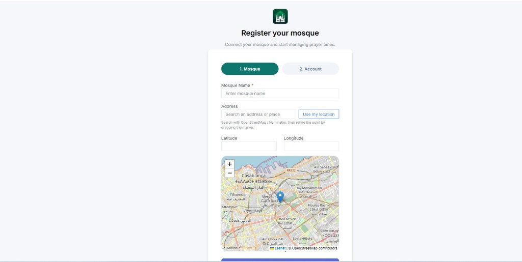Select the 1. Mosque step tab
This screenshot has height=262, width=522.
250,69
